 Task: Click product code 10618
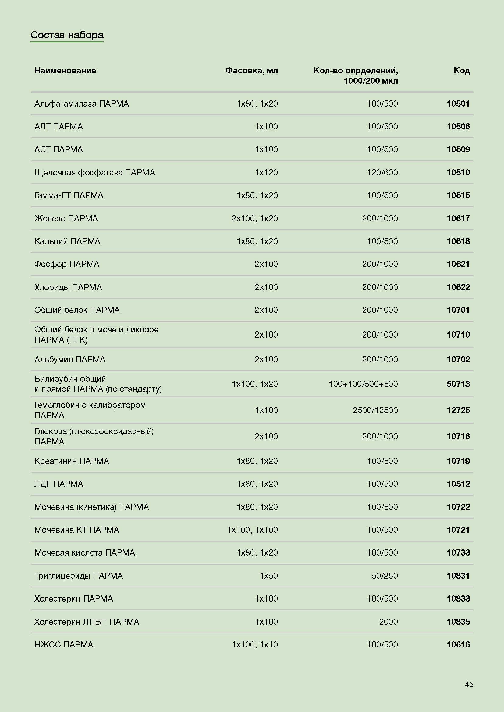pyautogui.click(x=458, y=241)
